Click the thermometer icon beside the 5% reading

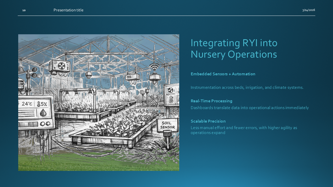click(39, 104)
